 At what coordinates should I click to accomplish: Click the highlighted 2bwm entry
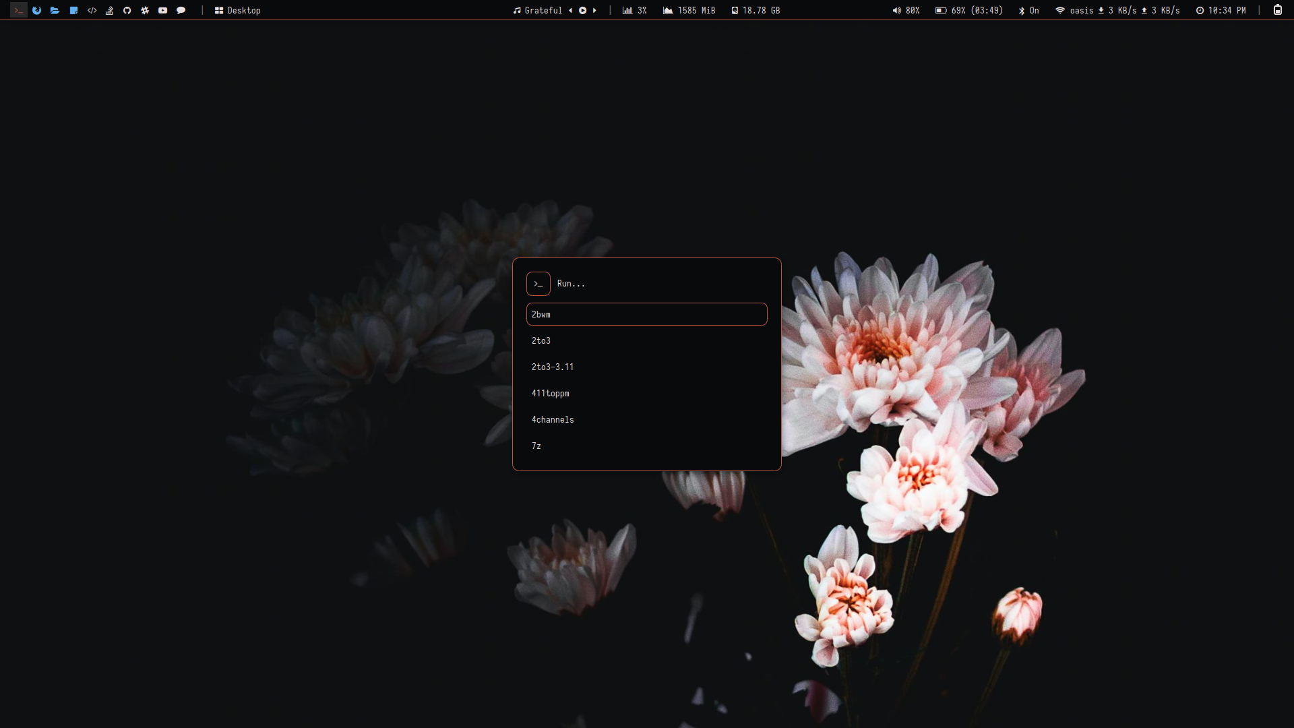[646, 314]
